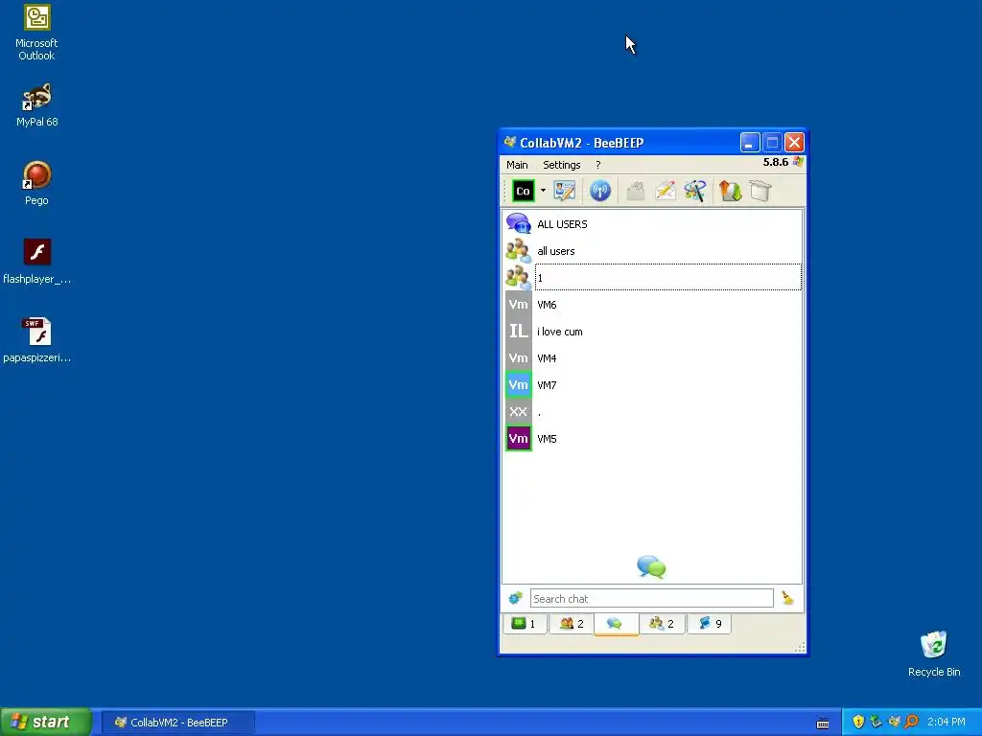The image size is (982, 736).
Task: Focus the Search chat field
Action: click(651, 598)
